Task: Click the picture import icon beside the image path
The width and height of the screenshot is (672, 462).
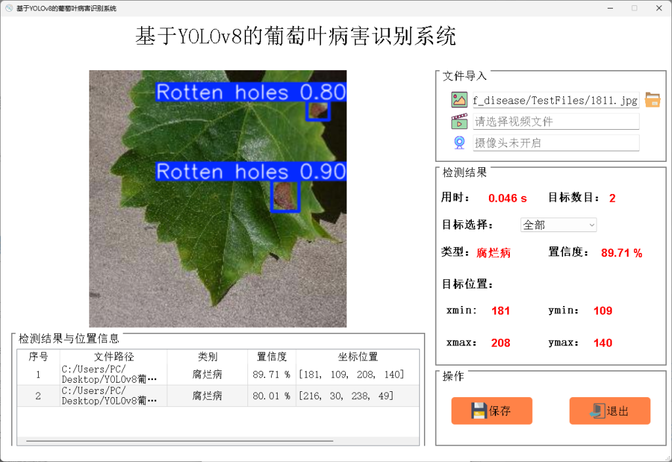Action: (459, 100)
